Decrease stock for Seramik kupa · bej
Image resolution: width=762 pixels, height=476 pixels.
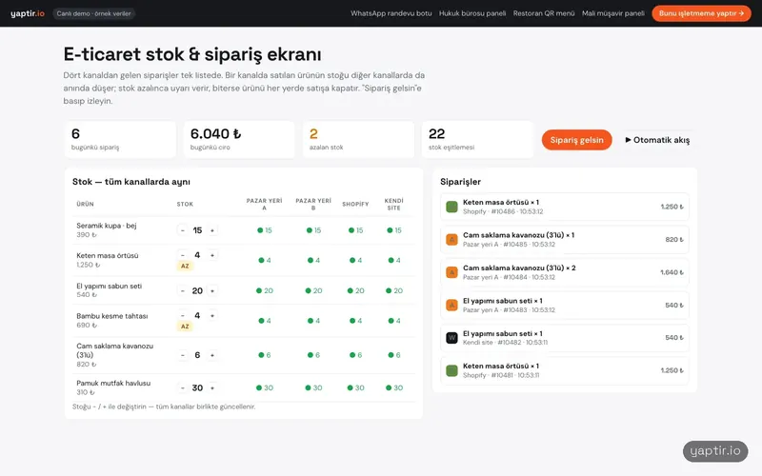coord(183,230)
